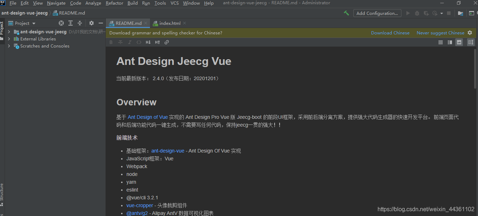Open the Edit menu

pos(25,3)
